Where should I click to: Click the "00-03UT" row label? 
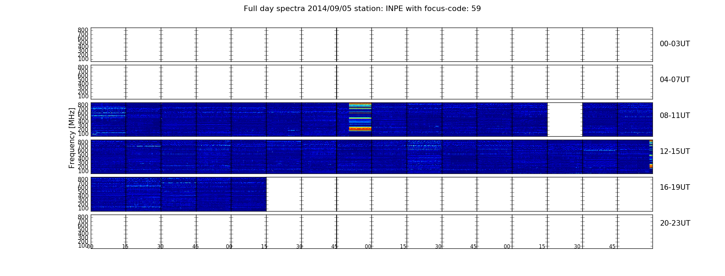click(675, 44)
